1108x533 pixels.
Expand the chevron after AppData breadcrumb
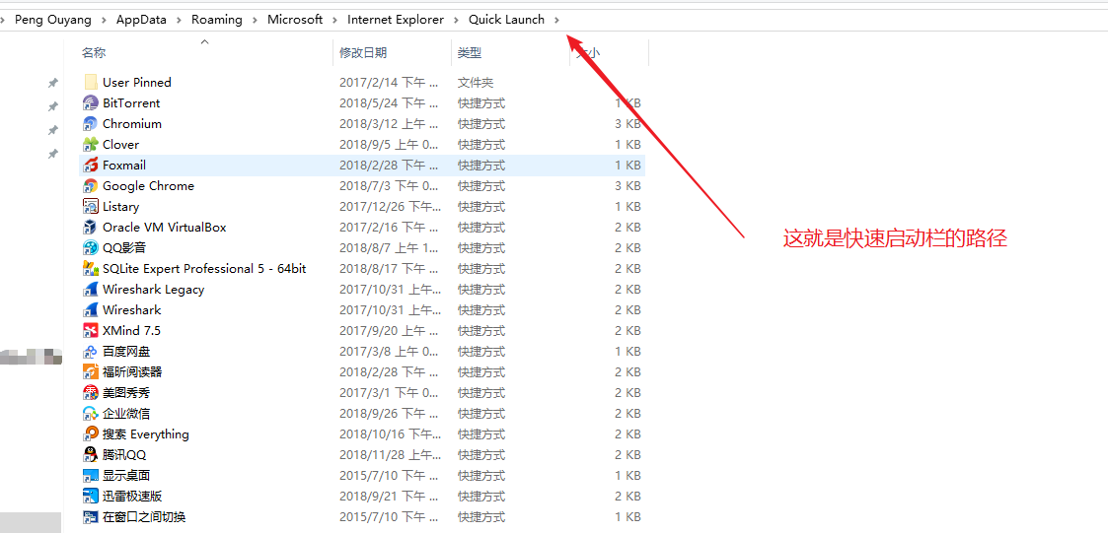tap(180, 21)
